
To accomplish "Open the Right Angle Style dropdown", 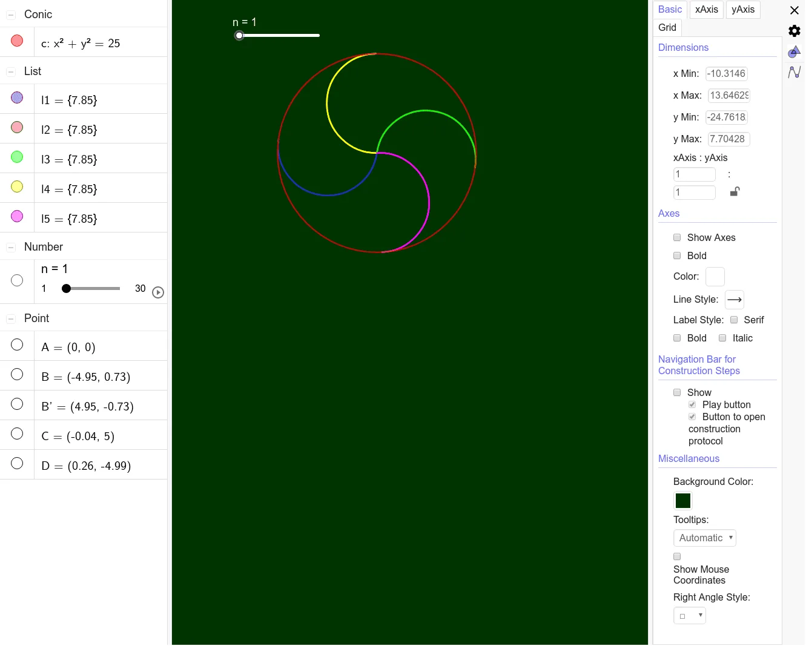I will [x=690, y=616].
